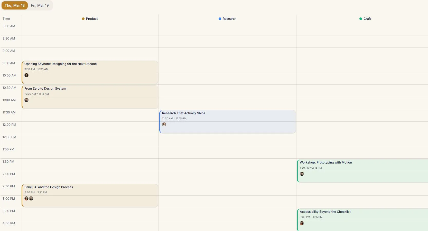Viewport: 428px width, 231px height.
Task: Select the Craft track header
Action: click(x=365, y=19)
